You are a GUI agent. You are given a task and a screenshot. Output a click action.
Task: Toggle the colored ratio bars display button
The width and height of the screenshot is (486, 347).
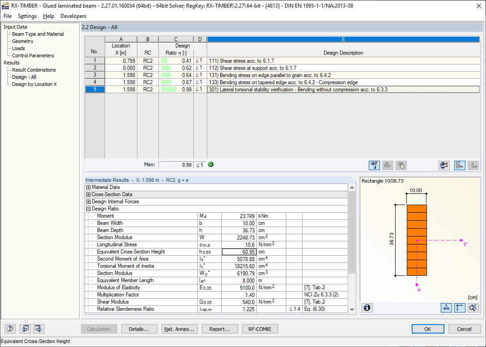[x=460, y=165]
